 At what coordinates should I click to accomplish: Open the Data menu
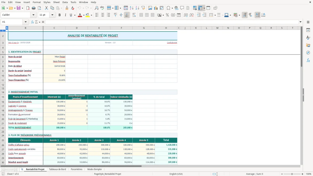65,2
